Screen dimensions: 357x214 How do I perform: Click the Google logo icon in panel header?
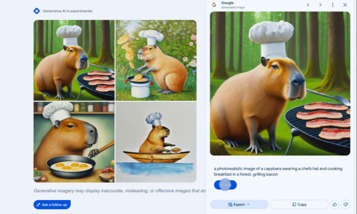click(214, 5)
